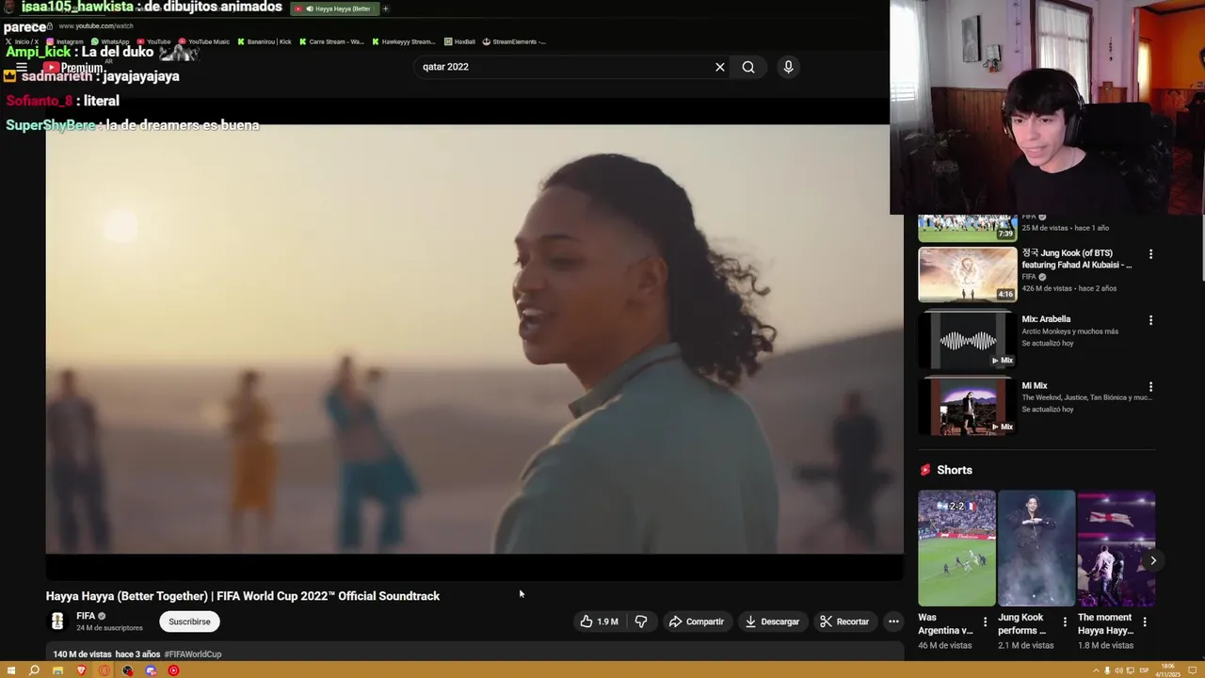Open File Explorer from taskbar
This screenshot has height=678, width=1205.
click(x=57, y=670)
